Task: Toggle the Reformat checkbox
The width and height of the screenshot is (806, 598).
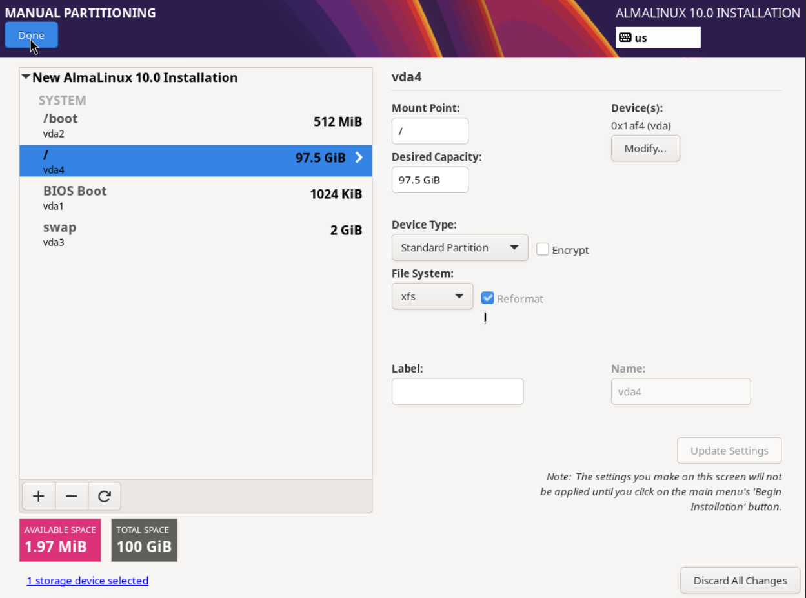Action: [488, 298]
